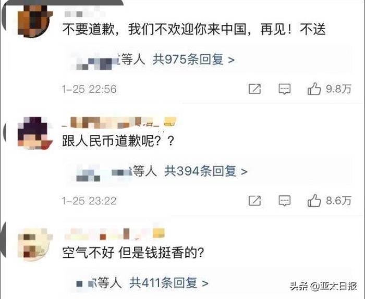Open reply icon on the 23:22 comment
This screenshot has height=299, width=365.
pyautogui.click(x=285, y=201)
